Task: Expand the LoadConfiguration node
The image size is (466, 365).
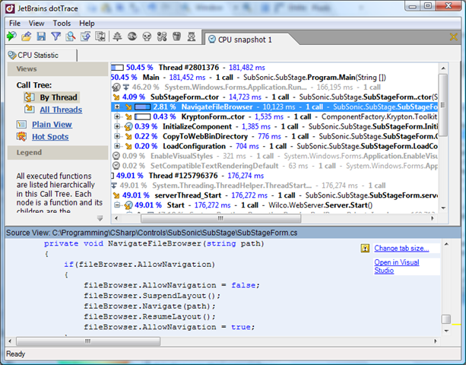Action: (x=117, y=146)
